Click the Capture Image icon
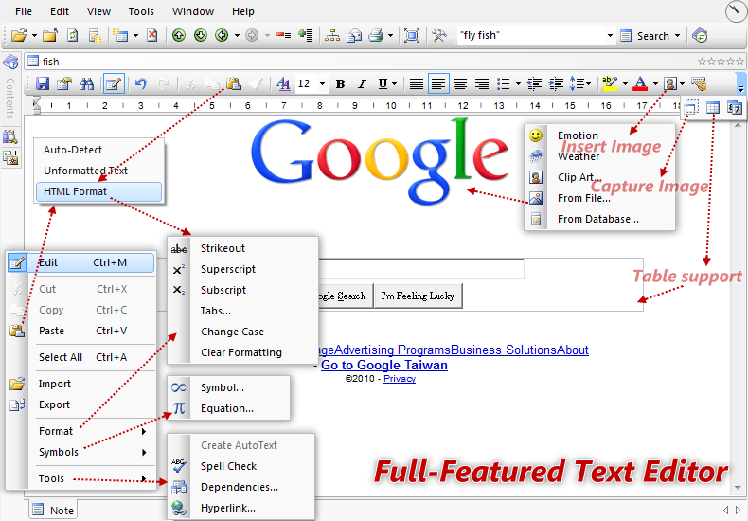748x521 pixels. click(691, 108)
